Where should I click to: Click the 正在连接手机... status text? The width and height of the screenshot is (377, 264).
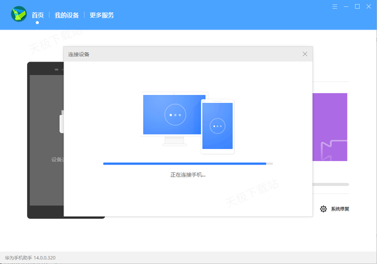click(188, 174)
